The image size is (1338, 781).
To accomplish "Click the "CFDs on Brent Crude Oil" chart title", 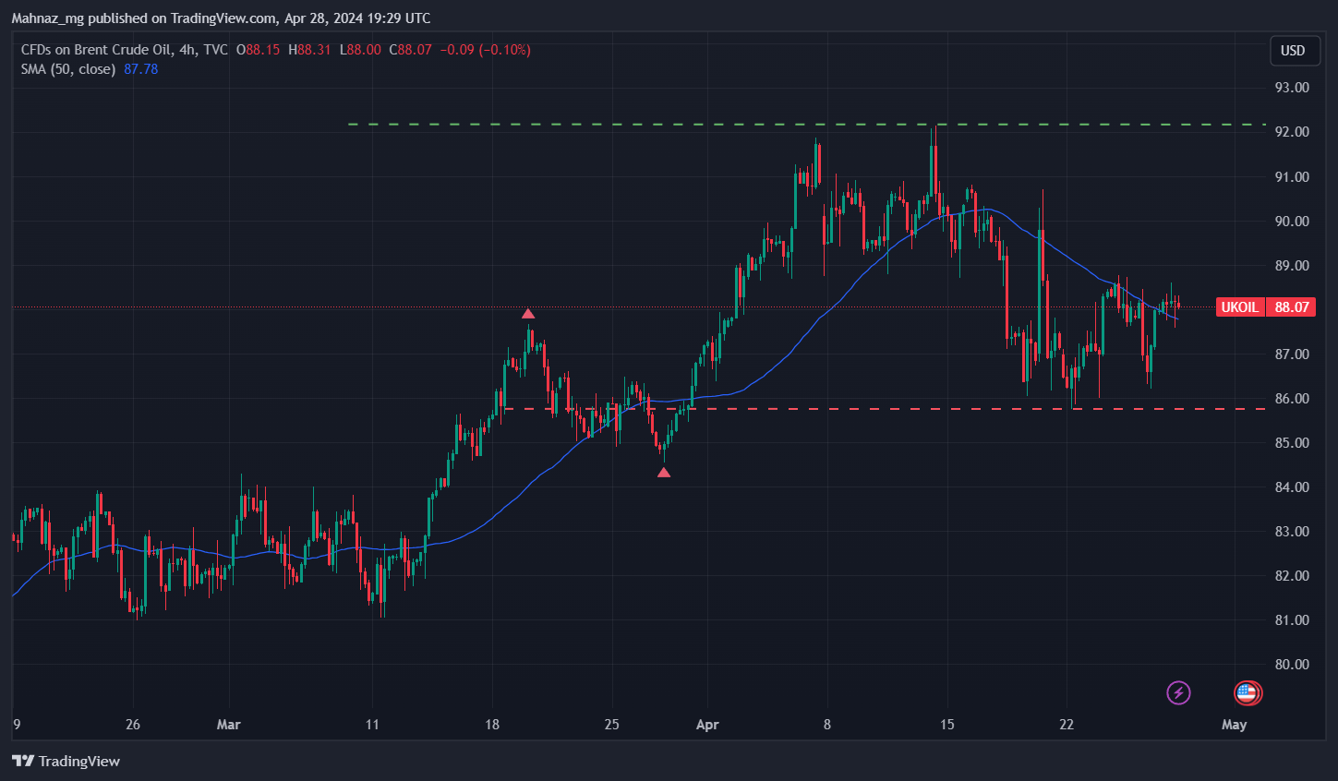I will (96, 50).
